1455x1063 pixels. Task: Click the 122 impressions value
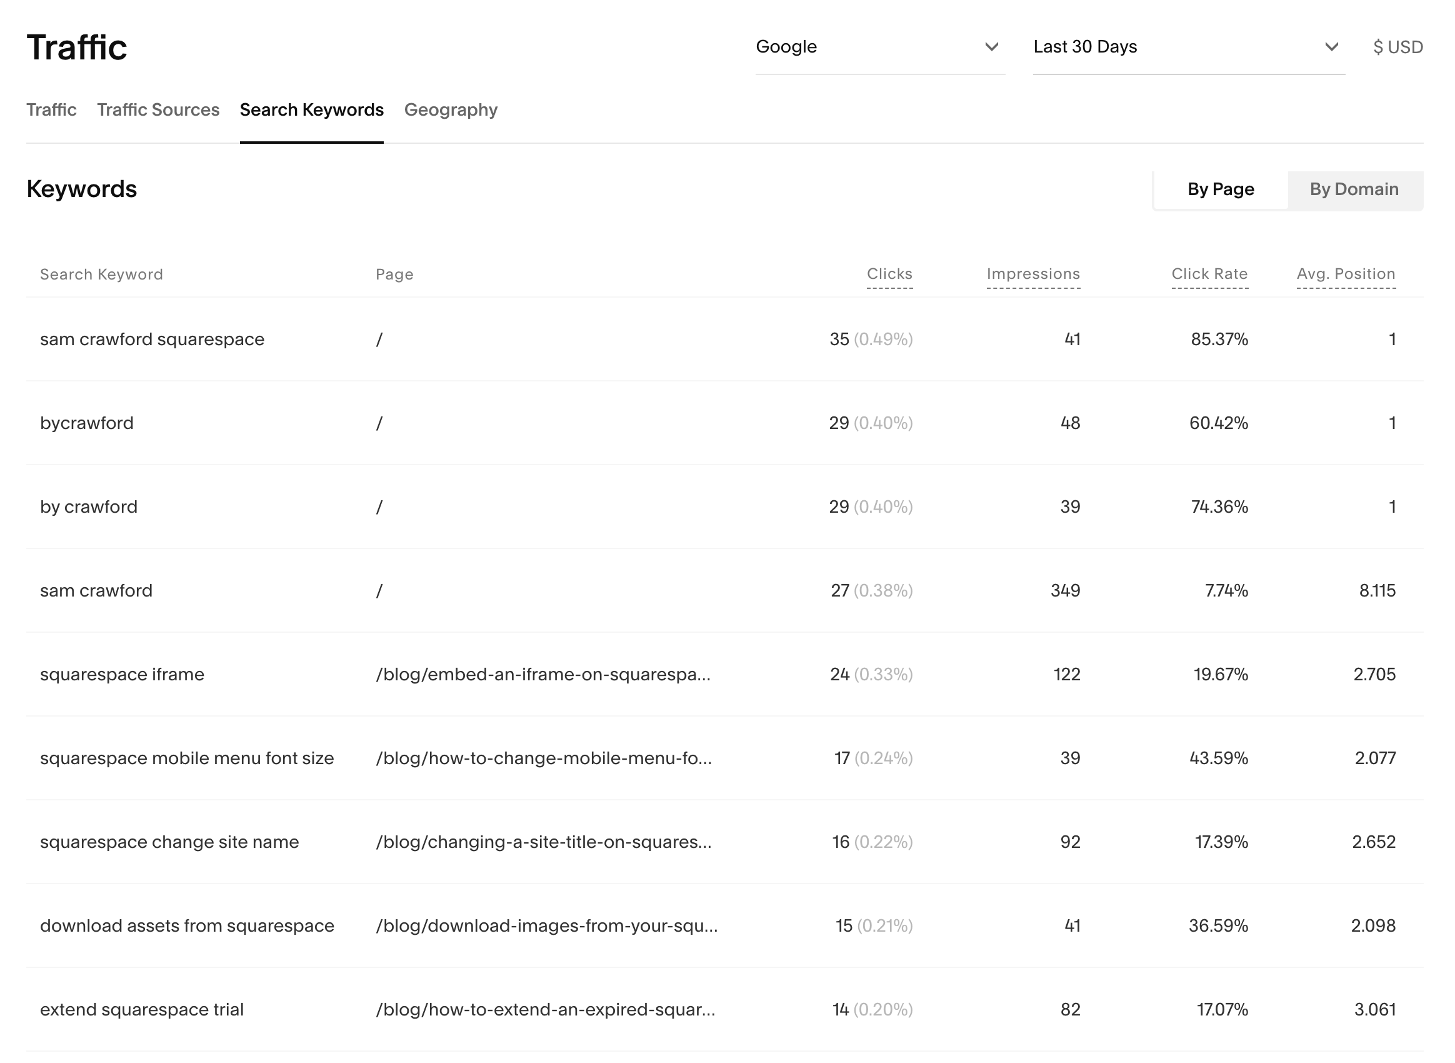pos(1066,674)
